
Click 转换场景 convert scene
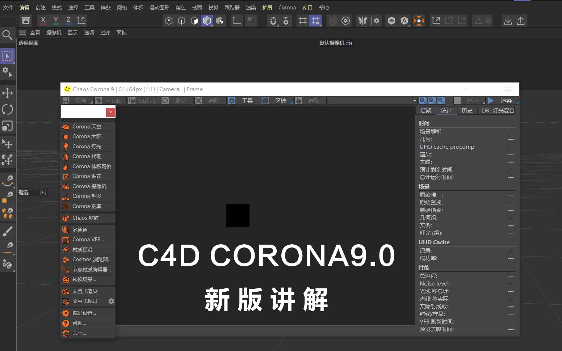[x=88, y=279]
